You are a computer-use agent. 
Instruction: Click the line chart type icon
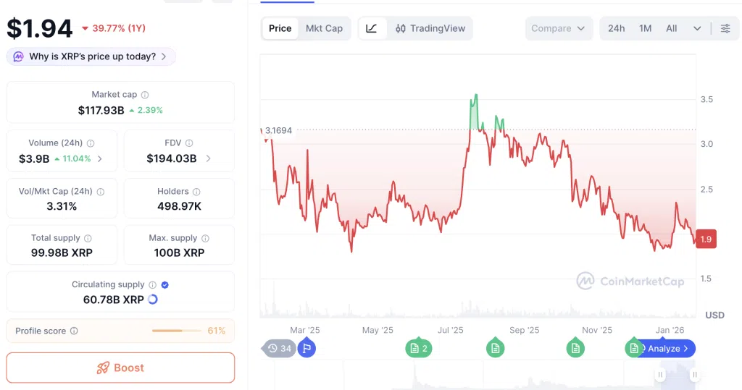[372, 28]
